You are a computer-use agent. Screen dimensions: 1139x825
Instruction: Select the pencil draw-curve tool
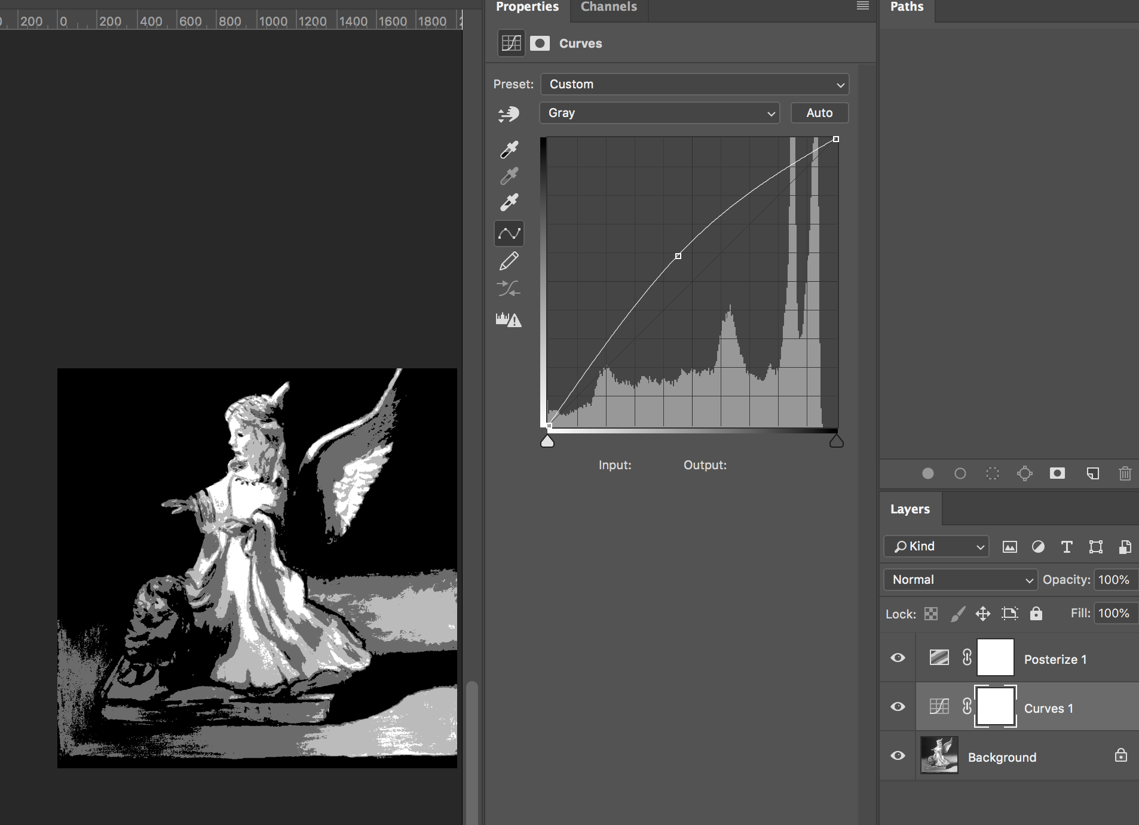point(509,261)
